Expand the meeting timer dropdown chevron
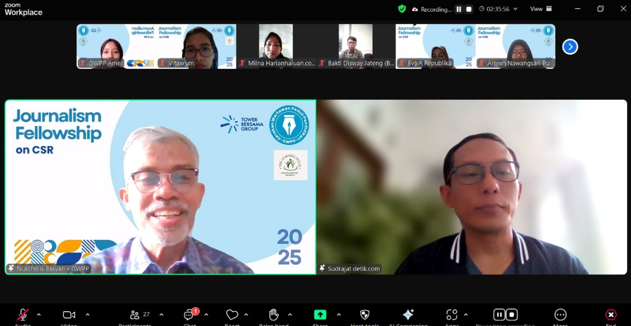631x326 pixels. click(516, 9)
